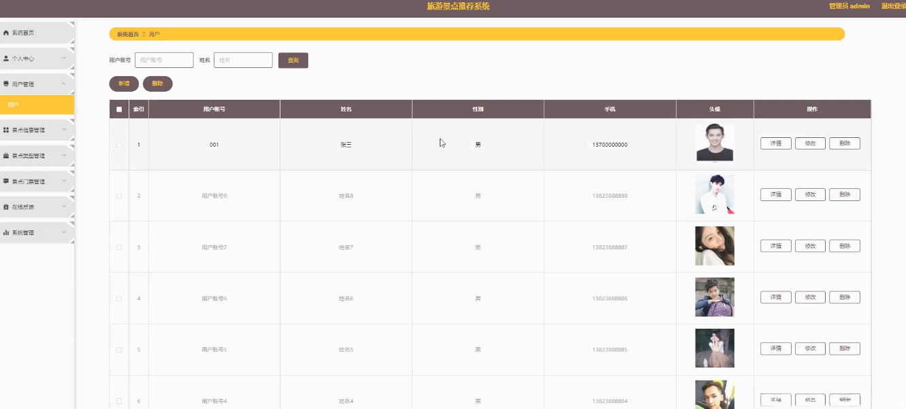Click the grid icon beside 景点信息管理
The height and width of the screenshot is (409, 906).
click(x=6, y=130)
